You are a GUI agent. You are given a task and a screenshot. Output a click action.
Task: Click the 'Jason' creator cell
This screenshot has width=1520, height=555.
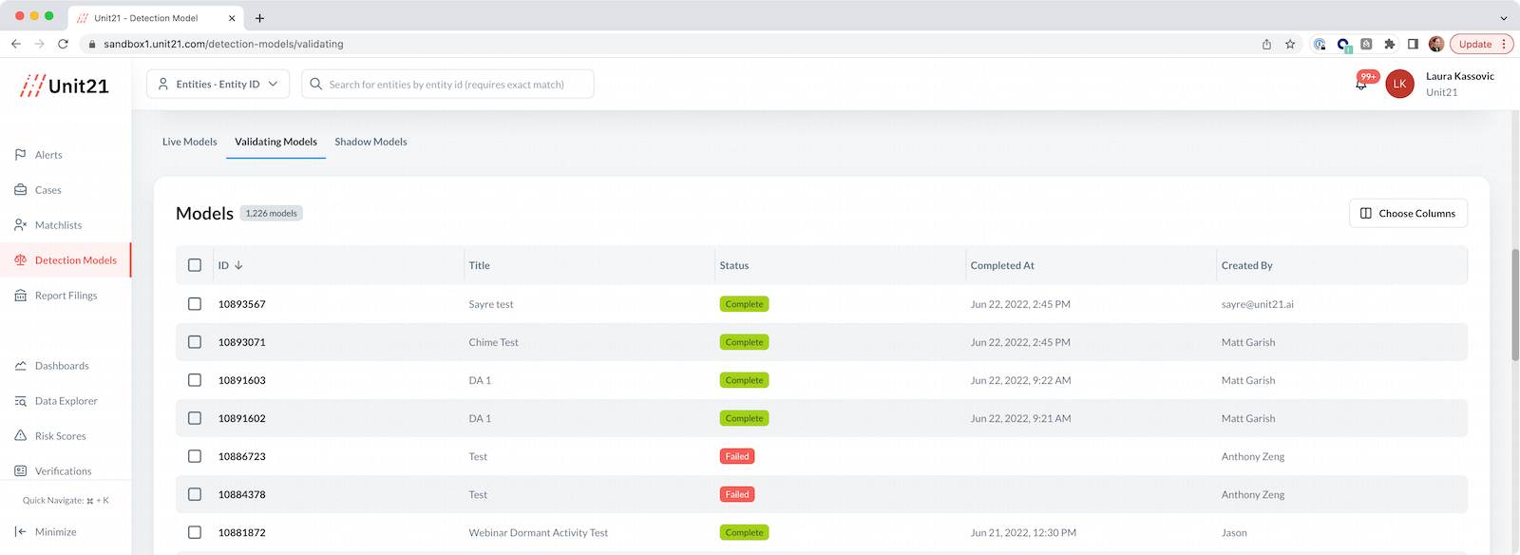(1234, 532)
